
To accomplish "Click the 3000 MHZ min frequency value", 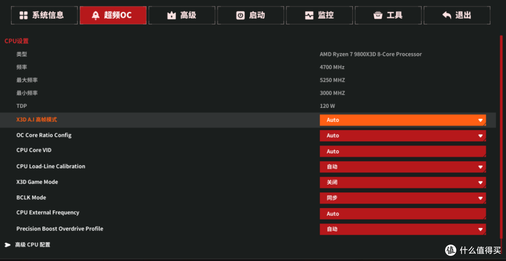I will [332, 93].
